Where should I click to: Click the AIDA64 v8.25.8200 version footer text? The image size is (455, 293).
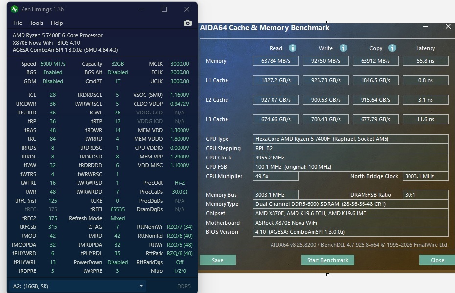tap(359, 245)
